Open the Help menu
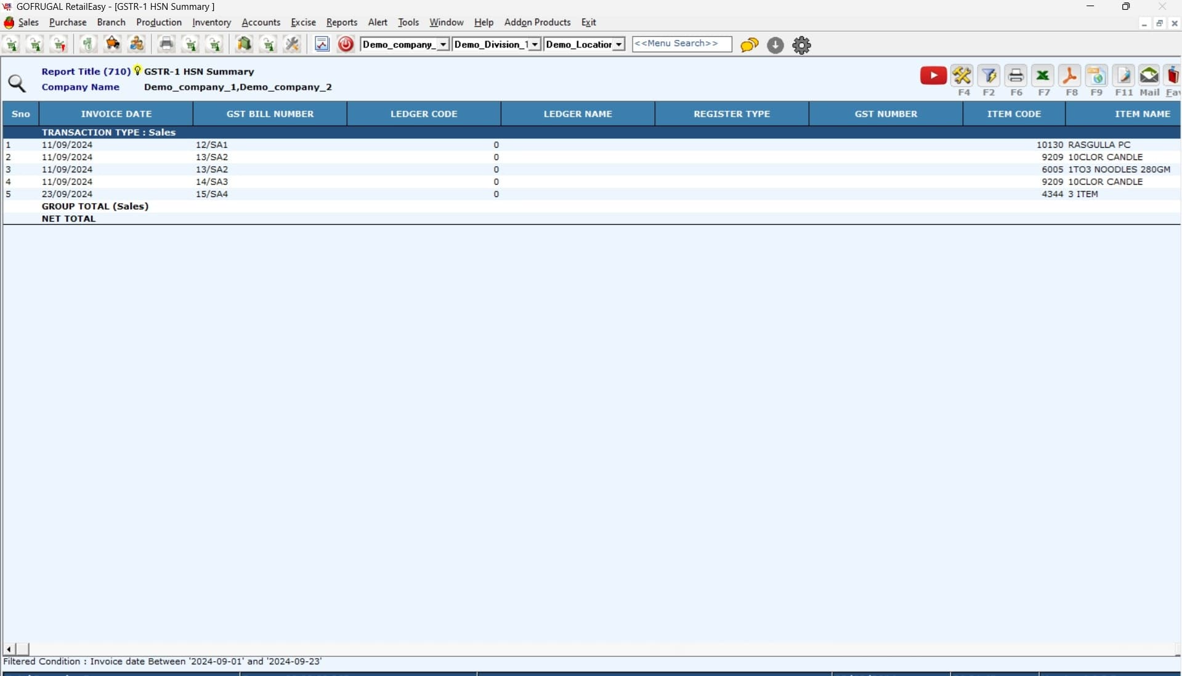The image size is (1182, 676). [x=484, y=22]
